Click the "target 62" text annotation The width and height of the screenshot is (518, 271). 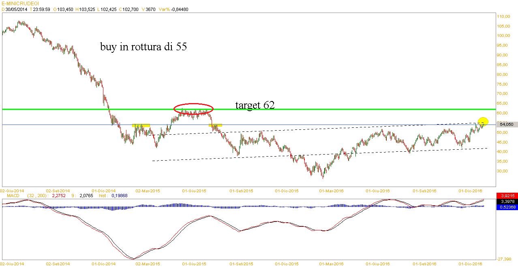(x=255, y=105)
